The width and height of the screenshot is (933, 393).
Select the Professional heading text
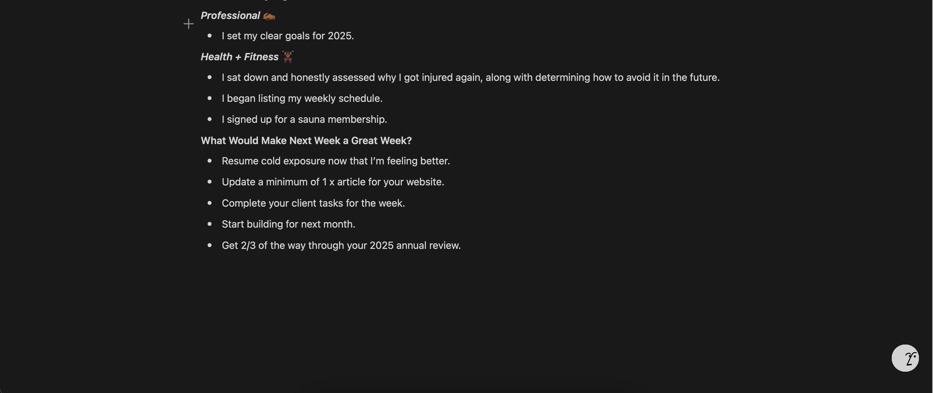230,16
